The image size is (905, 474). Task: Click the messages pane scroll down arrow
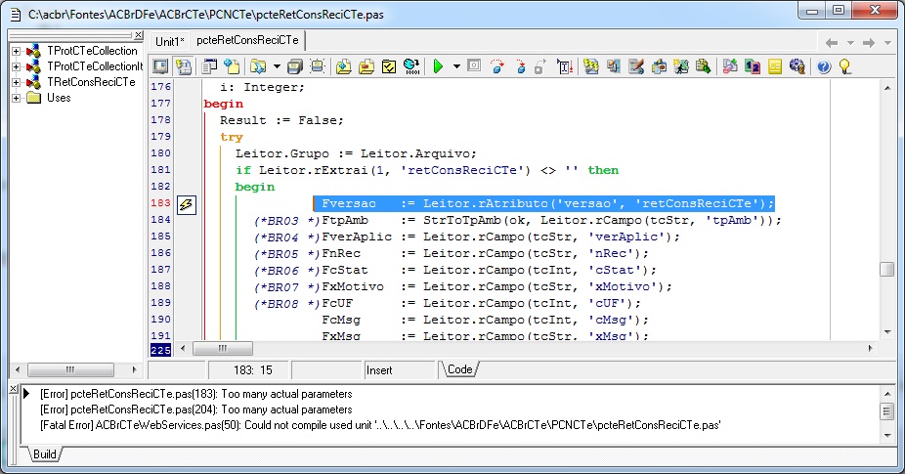(887, 436)
